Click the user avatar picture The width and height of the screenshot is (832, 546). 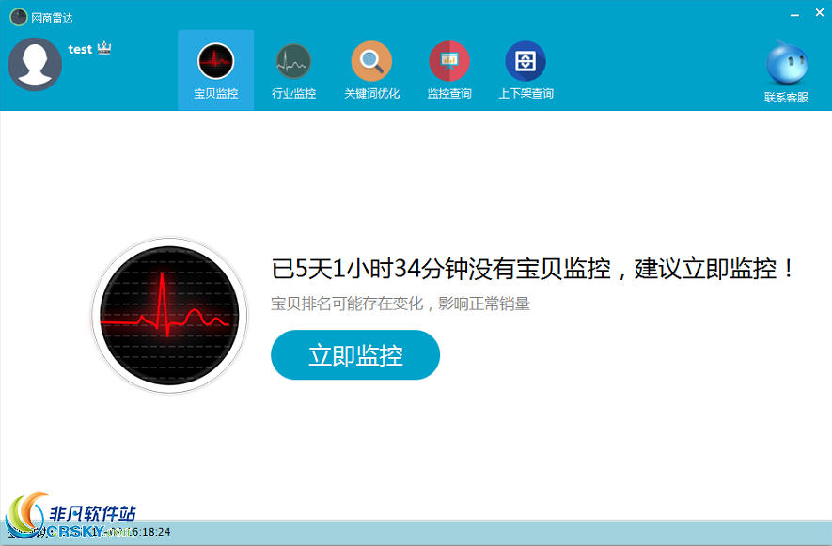[x=35, y=64]
